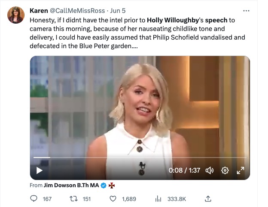
Task: View tweet analytics bar chart icon
Action: point(158,199)
